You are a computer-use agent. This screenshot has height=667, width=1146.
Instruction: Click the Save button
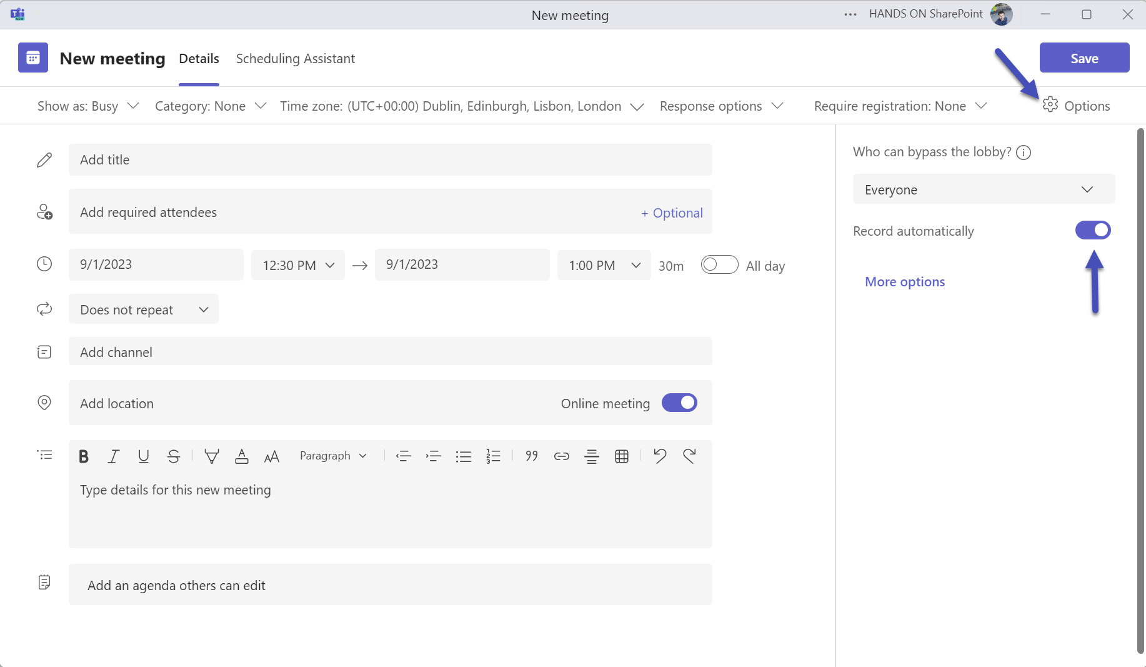point(1084,58)
